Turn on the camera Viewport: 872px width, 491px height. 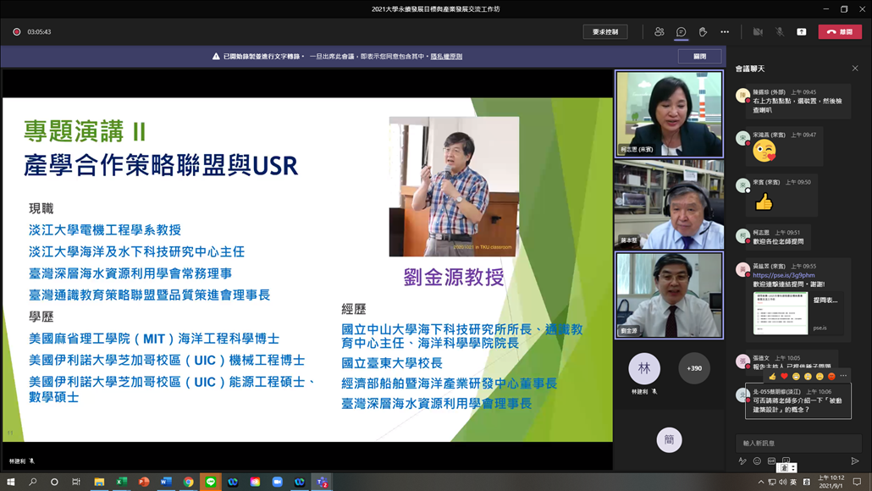pos(758,31)
